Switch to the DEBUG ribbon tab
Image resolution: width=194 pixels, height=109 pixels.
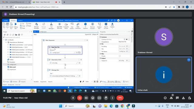[20, 21]
